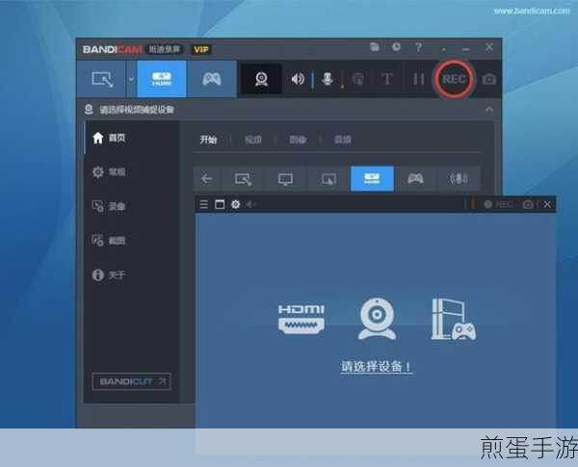Image resolution: width=578 pixels, height=467 pixels.
Task: Take a screenshot with the camera icon in the main toolbar
Action: [488, 79]
